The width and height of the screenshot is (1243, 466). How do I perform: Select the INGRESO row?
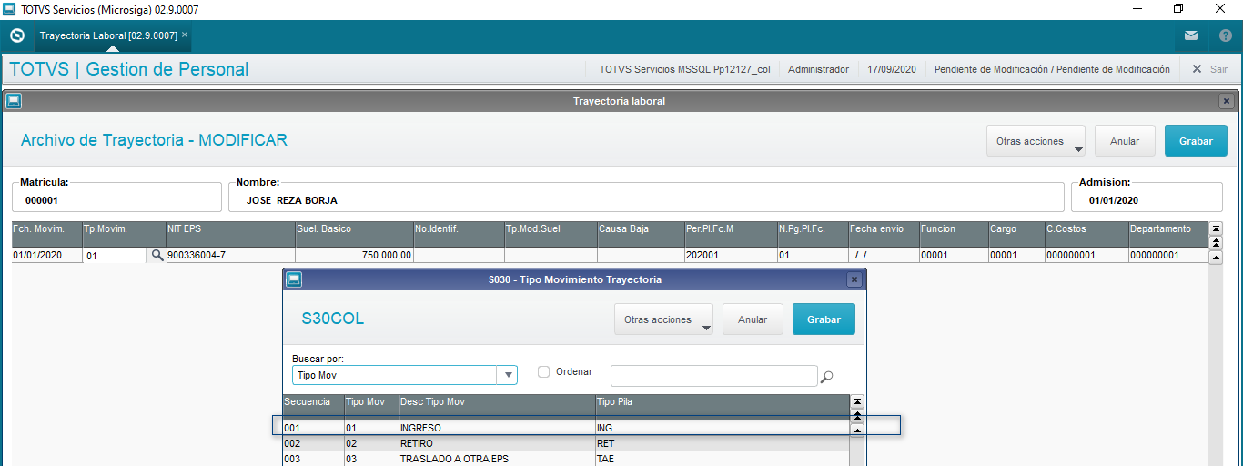pyautogui.click(x=566, y=427)
